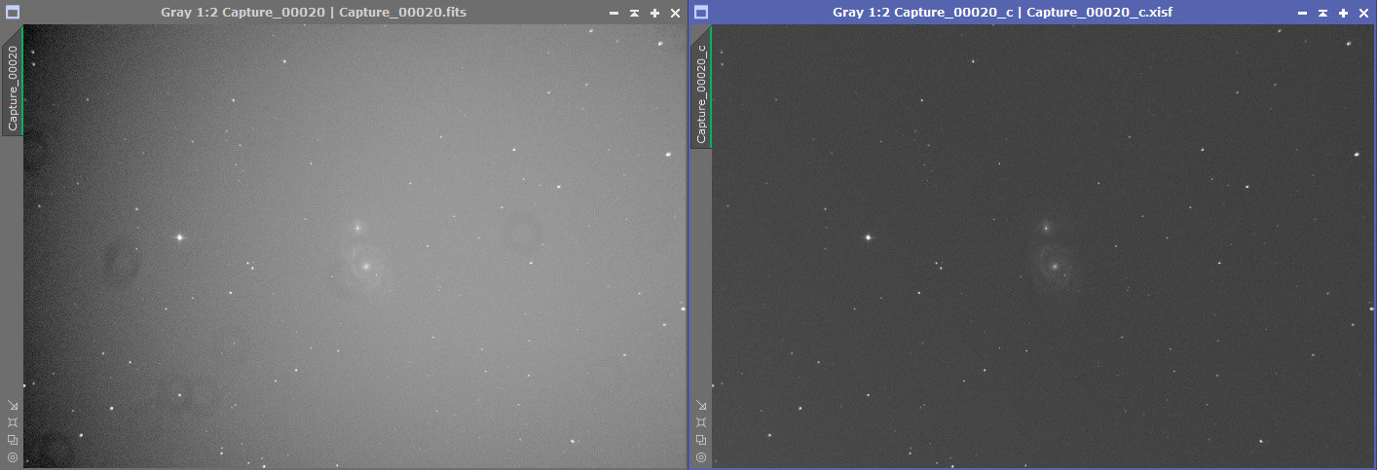Shade the Capture_00020_c.xisf window

tap(1322, 13)
